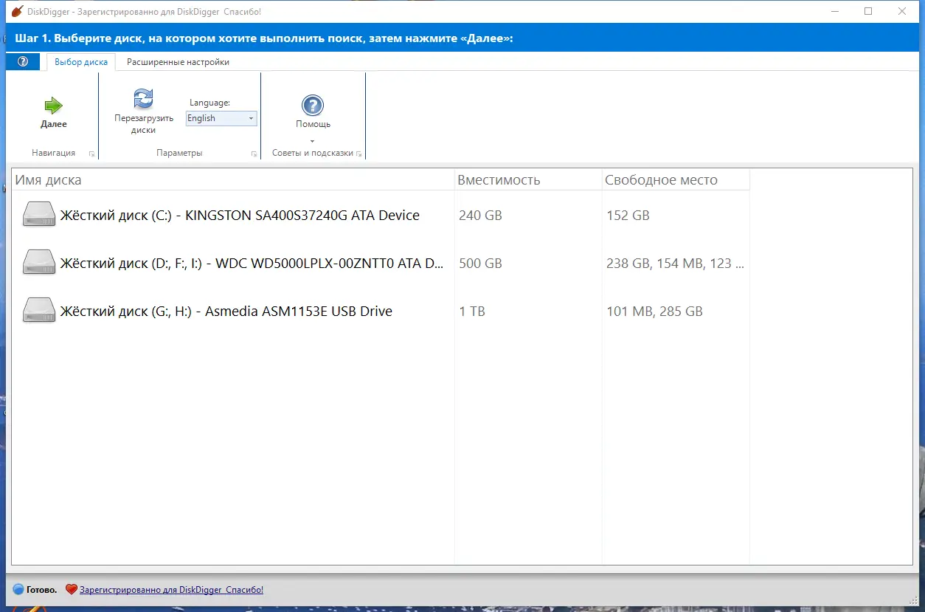Screen dimensions: 925x612
Task: Click the drive icon for KINGSTON disk C:
Action: (38, 213)
